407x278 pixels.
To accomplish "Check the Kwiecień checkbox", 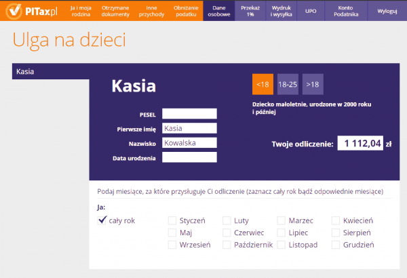I will pos(336,220).
